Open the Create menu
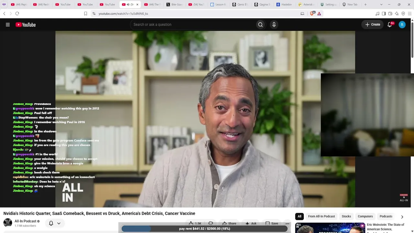 [373, 25]
